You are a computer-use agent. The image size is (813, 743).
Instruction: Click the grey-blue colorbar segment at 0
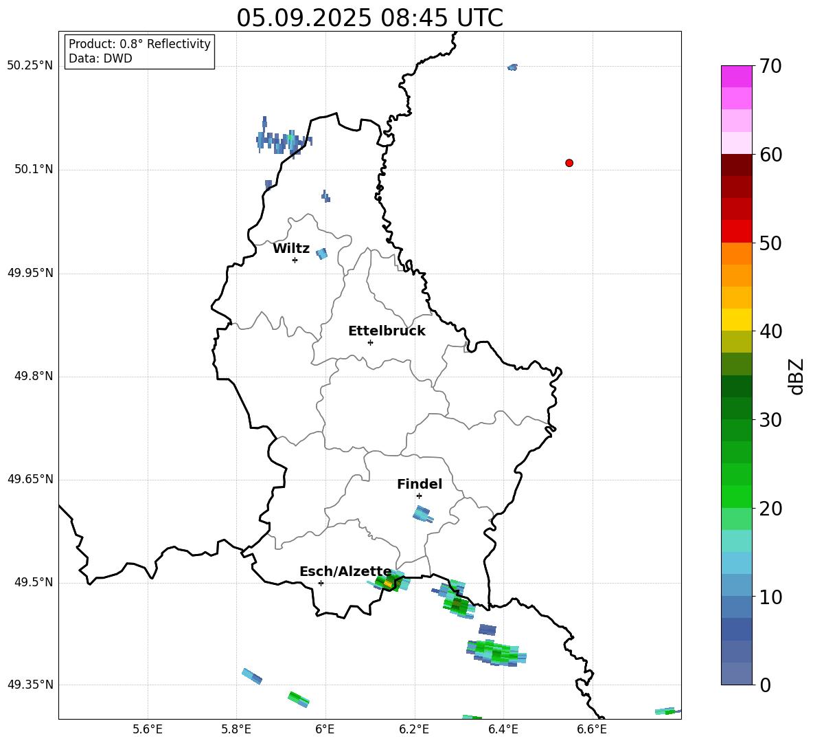[736, 674]
